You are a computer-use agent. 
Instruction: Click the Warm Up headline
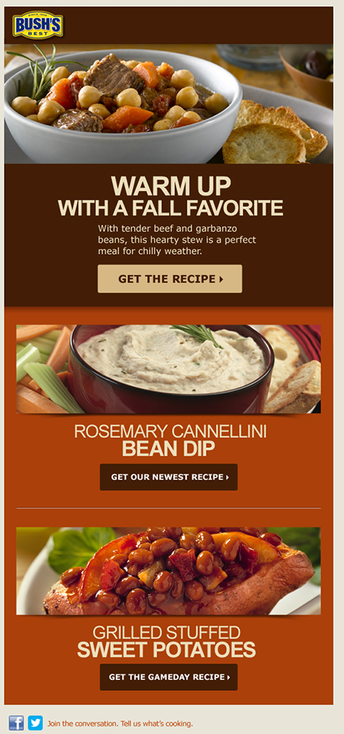click(171, 186)
